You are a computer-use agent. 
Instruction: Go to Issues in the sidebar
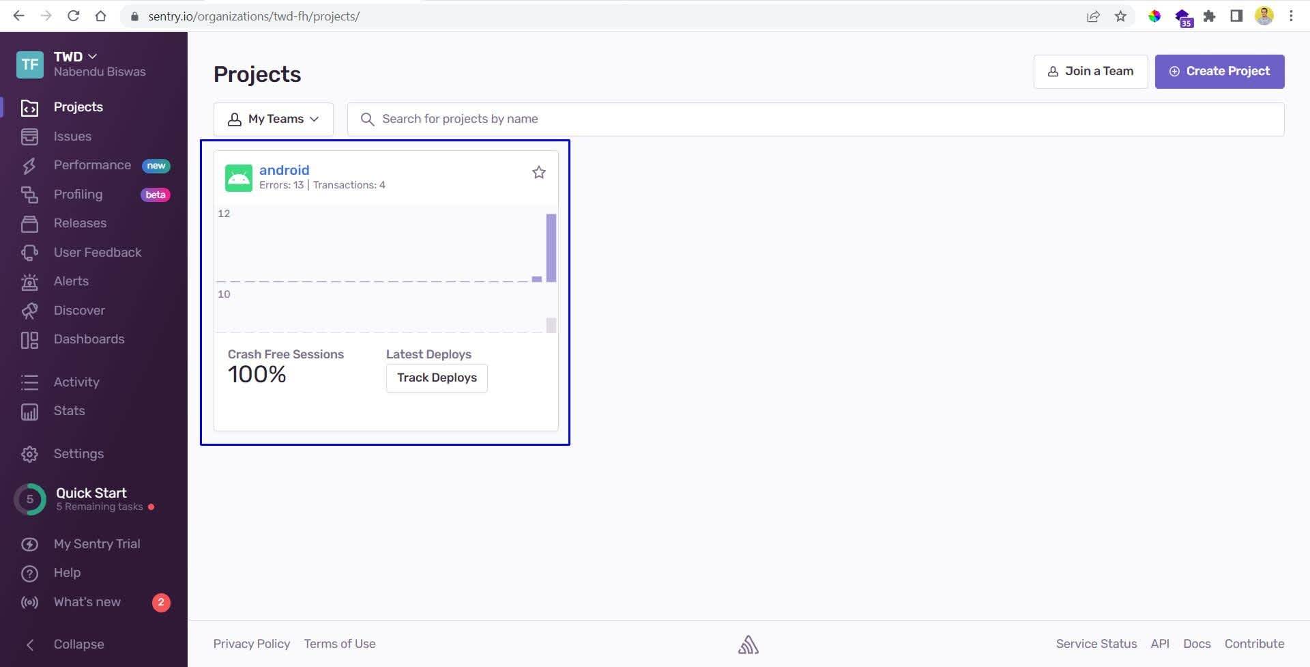(x=72, y=137)
